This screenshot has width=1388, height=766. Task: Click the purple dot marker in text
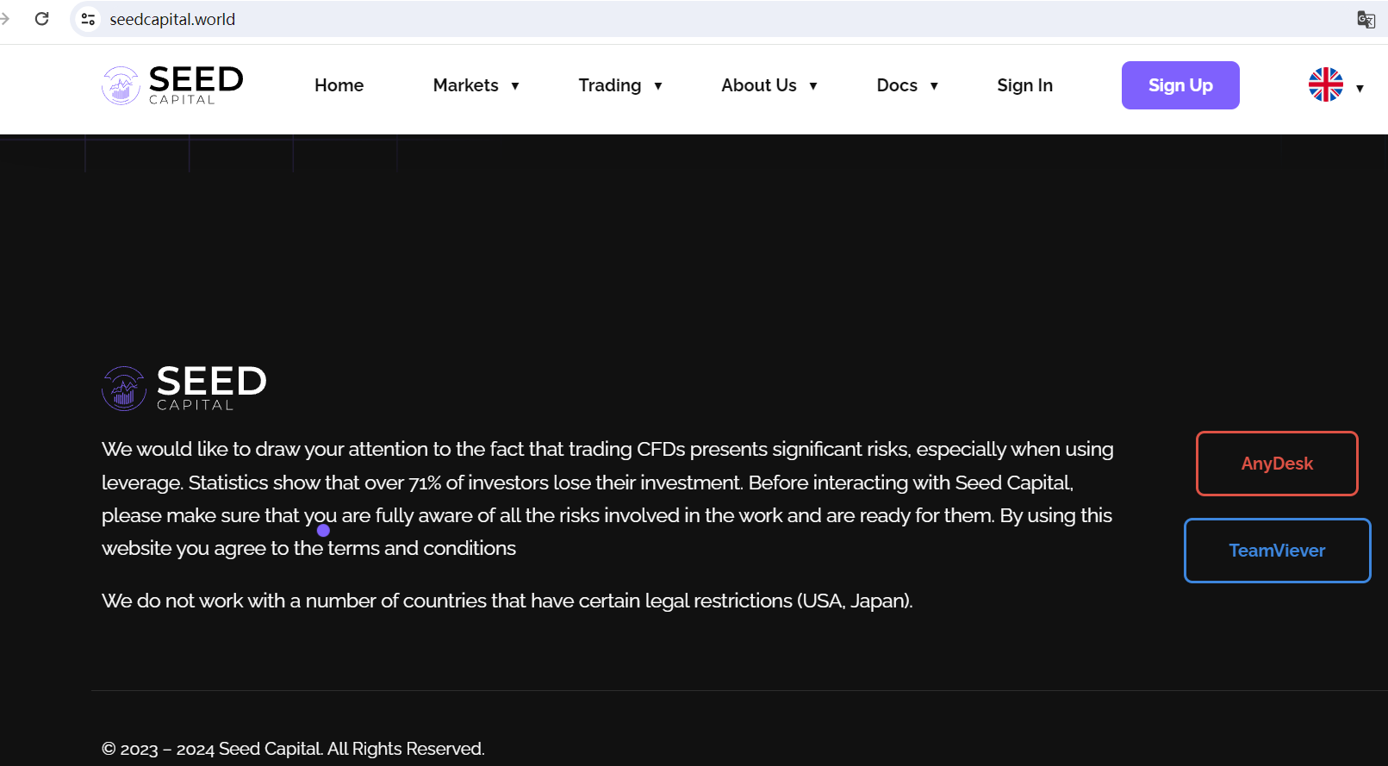pos(323,531)
